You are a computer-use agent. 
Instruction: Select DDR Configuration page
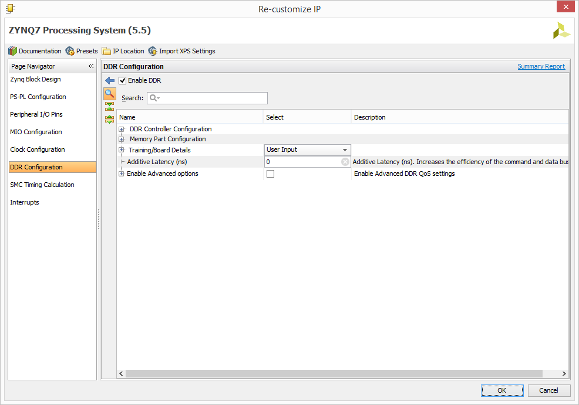pos(52,167)
